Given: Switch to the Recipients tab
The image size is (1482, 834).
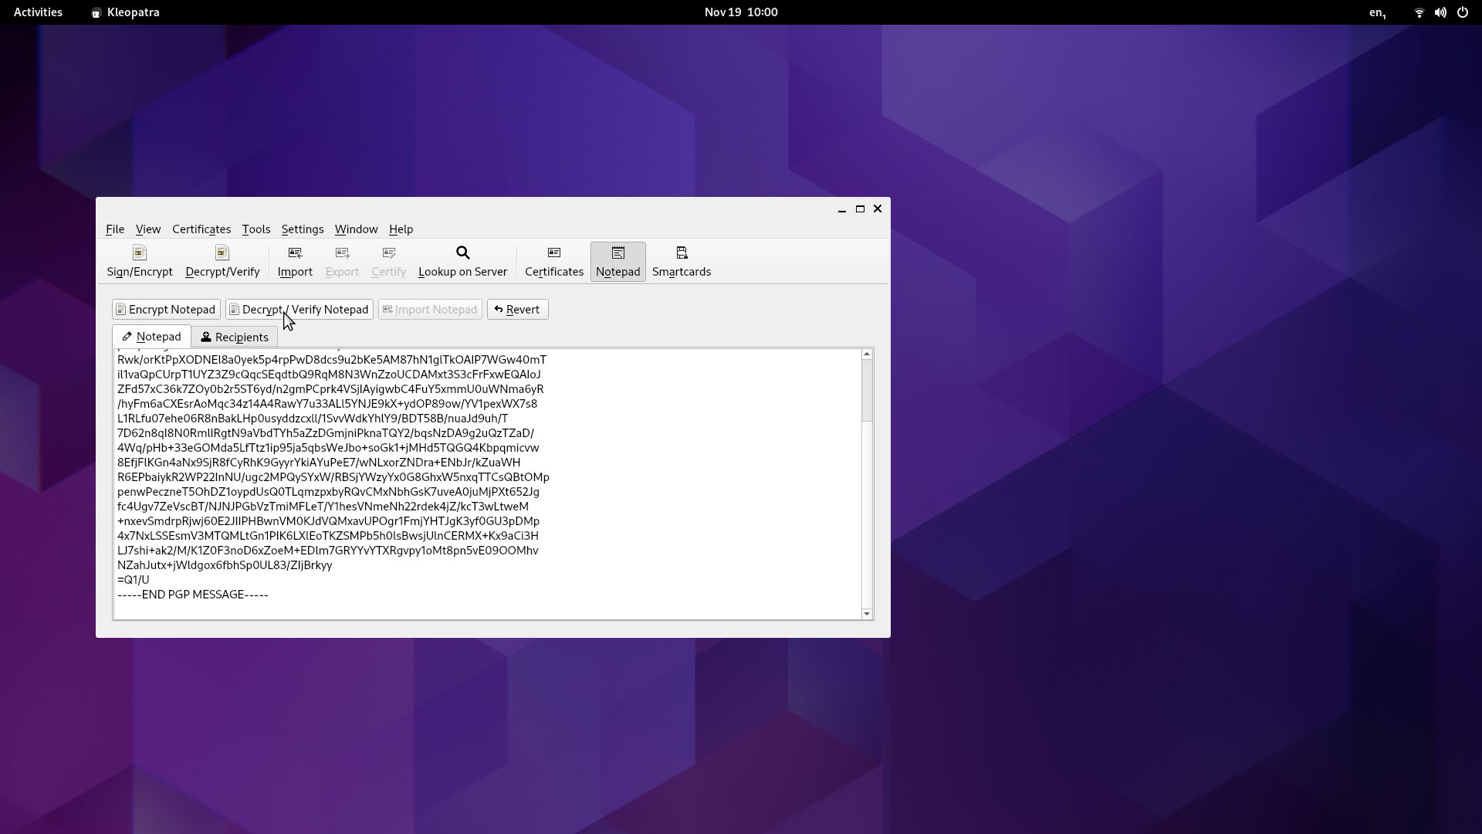Looking at the screenshot, I should click(235, 336).
